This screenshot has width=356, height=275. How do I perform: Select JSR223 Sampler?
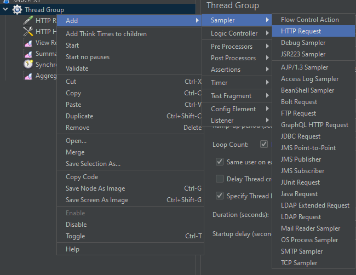(313, 54)
